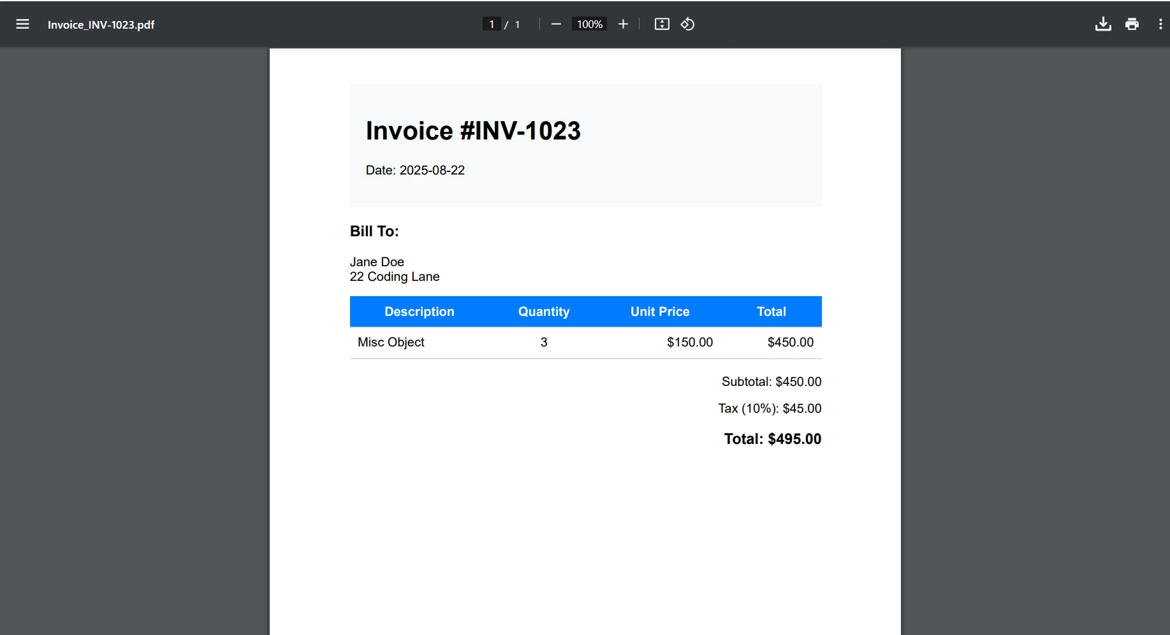Download the invoice PDF
Viewport: 1170px width, 635px height.
coord(1103,24)
